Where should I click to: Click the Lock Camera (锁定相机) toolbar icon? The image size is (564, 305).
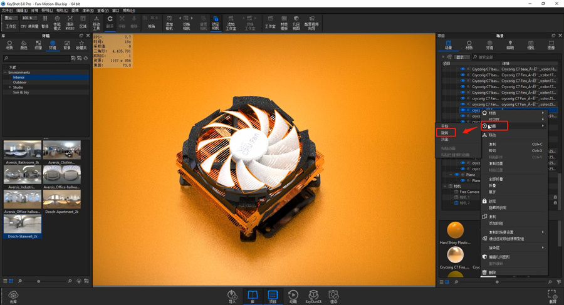click(x=216, y=23)
